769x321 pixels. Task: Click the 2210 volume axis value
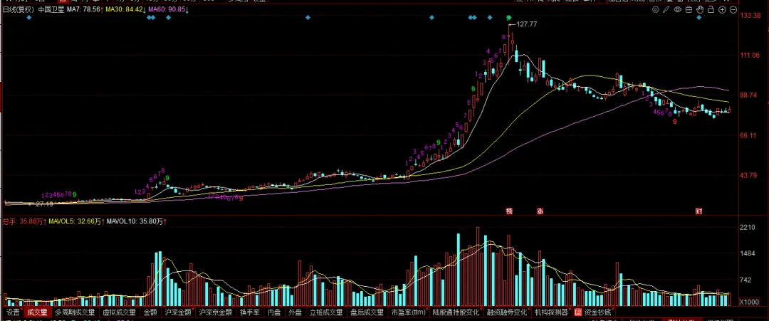tap(748, 227)
